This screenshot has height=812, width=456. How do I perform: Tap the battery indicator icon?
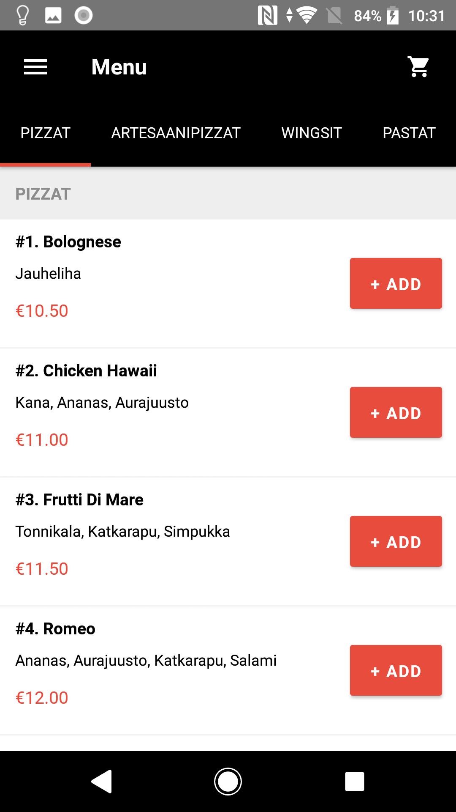(392, 16)
